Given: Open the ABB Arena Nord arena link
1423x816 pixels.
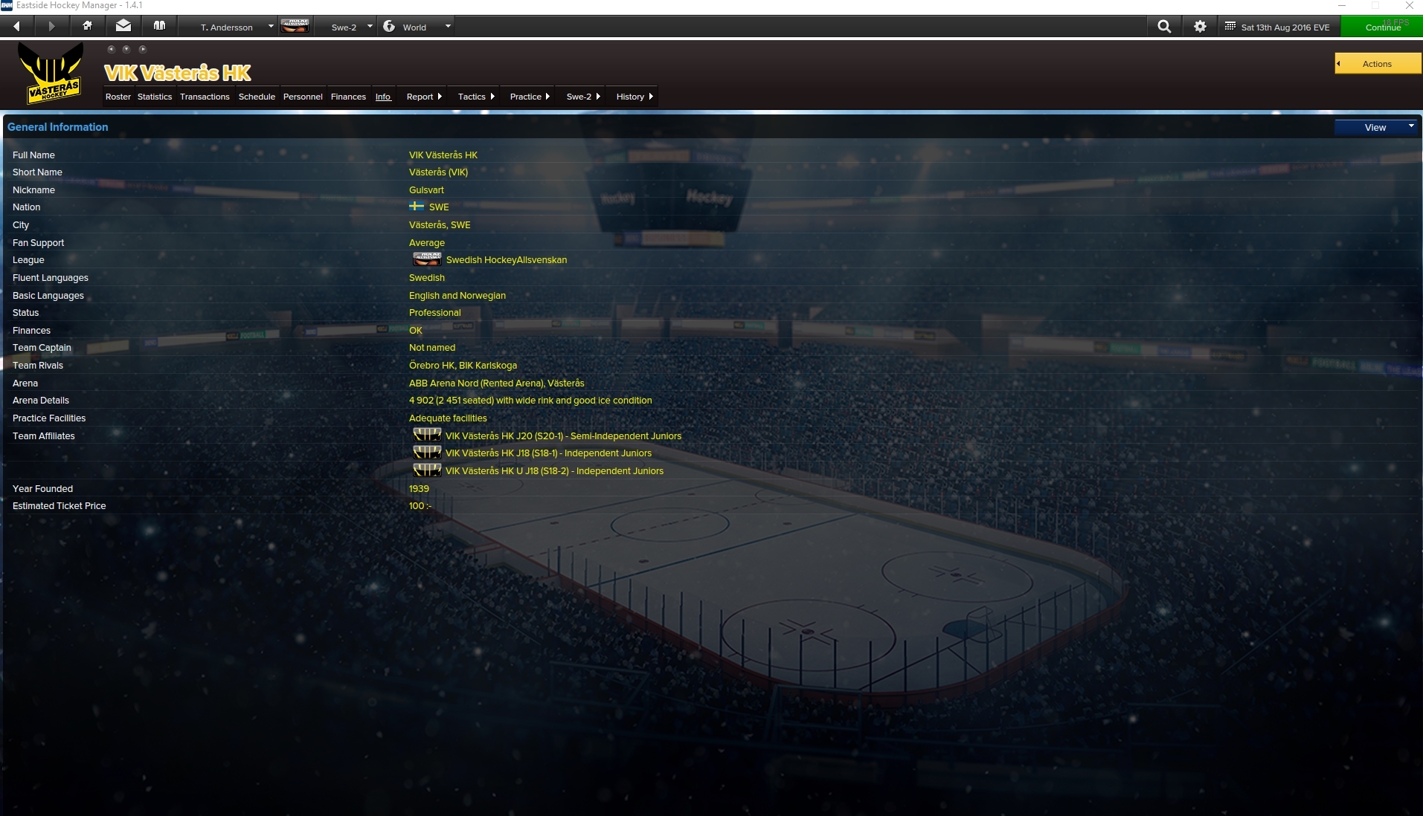Looking at the screenshot, I should [x=497, y=383].
